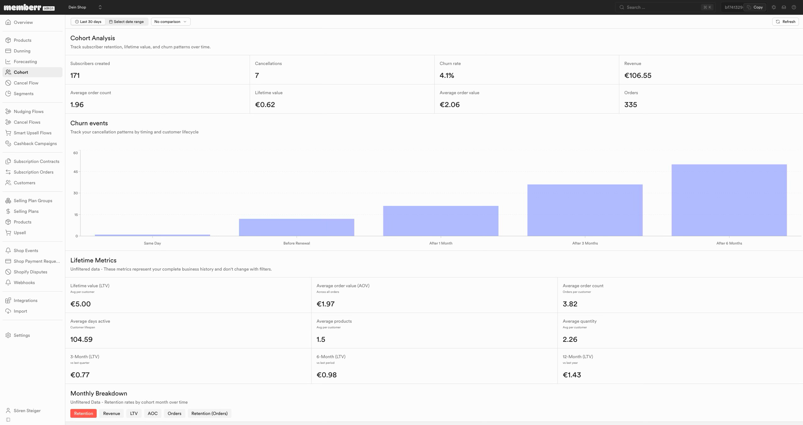Screen dimensions: 803x425
Task: Select the Last 30 days toggle
Action: pyautogui.click(x=88, y=22)
